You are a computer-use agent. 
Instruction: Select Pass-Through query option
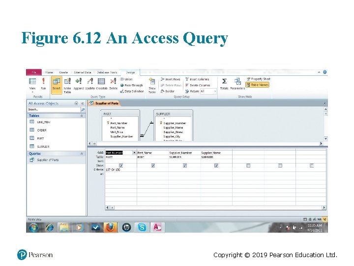point(132,85)
